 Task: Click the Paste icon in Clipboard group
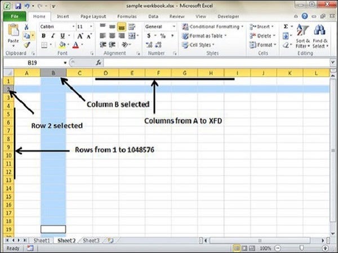pyautogui.click(x=12, y=32)
